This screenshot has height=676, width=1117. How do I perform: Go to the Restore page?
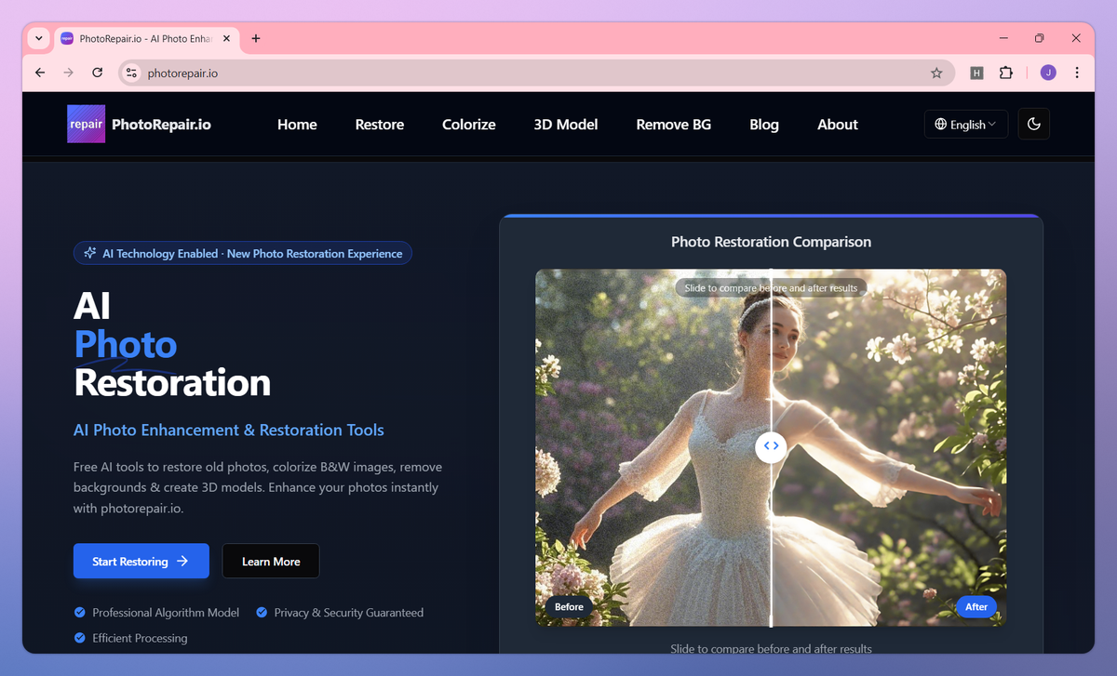[380, 125]
